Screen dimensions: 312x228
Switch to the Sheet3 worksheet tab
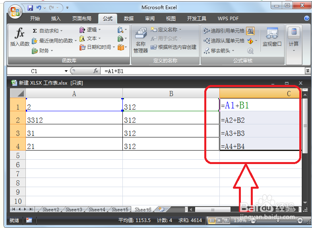[x=74, y=209]
